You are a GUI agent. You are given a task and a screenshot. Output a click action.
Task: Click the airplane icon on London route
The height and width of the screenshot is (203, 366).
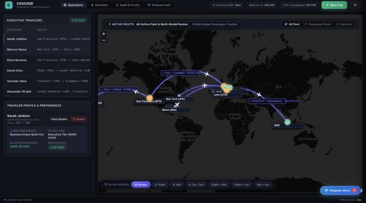(x=207, y=74)
